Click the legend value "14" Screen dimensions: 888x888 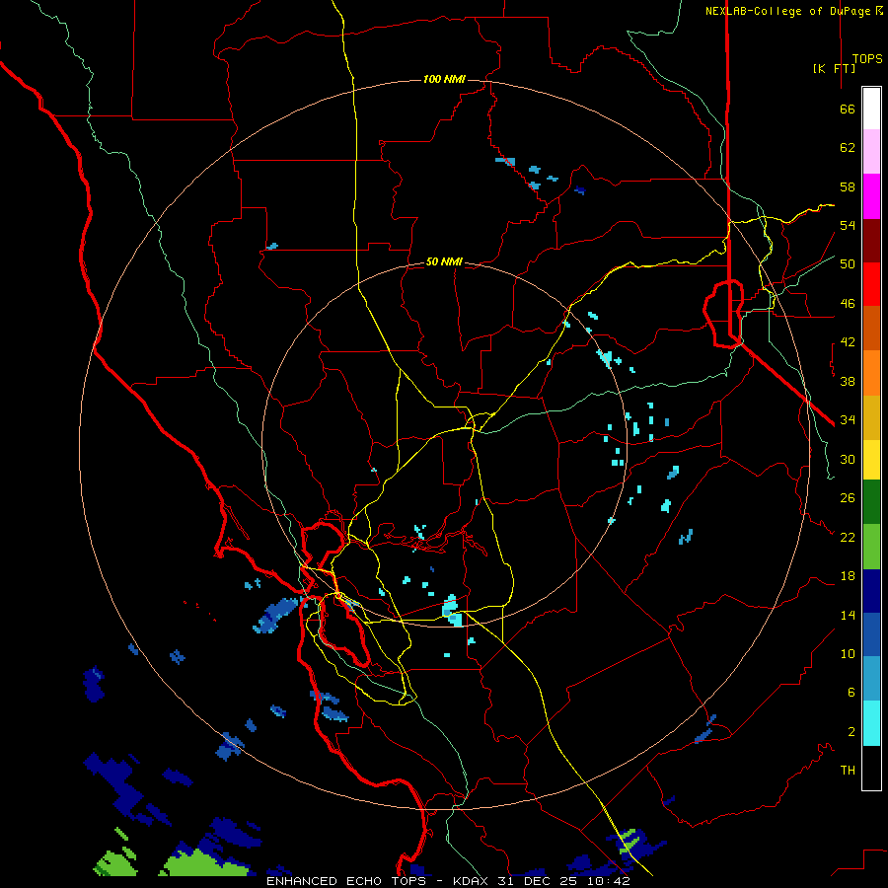pyautogui.click(x=848, y=615)
